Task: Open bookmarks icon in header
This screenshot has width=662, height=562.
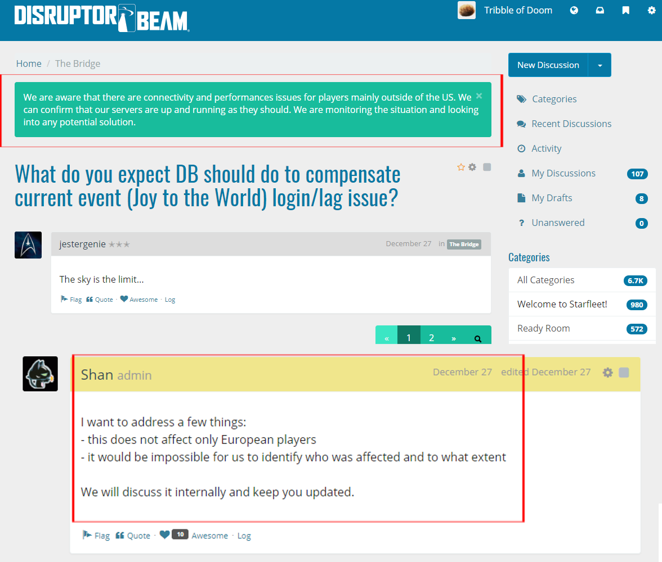Action: point(626,10)
